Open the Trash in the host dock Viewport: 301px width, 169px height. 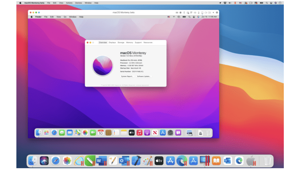(x=267, y=161)
